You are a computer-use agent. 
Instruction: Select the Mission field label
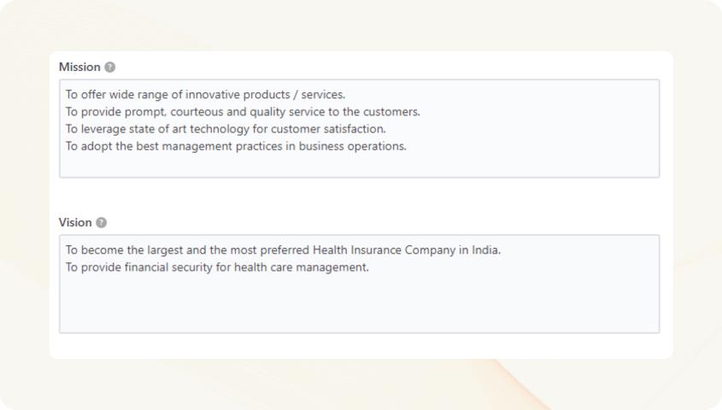tap(79, 67)
